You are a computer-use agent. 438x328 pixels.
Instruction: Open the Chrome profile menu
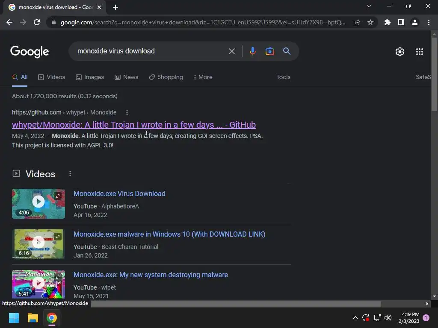click(415, 22)
